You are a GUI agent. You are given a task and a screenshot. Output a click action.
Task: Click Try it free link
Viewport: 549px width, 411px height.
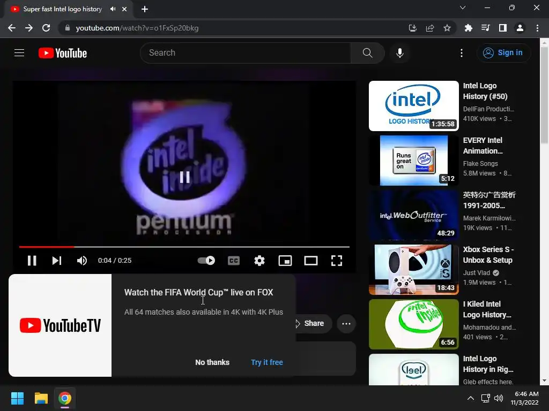(267, 362)
